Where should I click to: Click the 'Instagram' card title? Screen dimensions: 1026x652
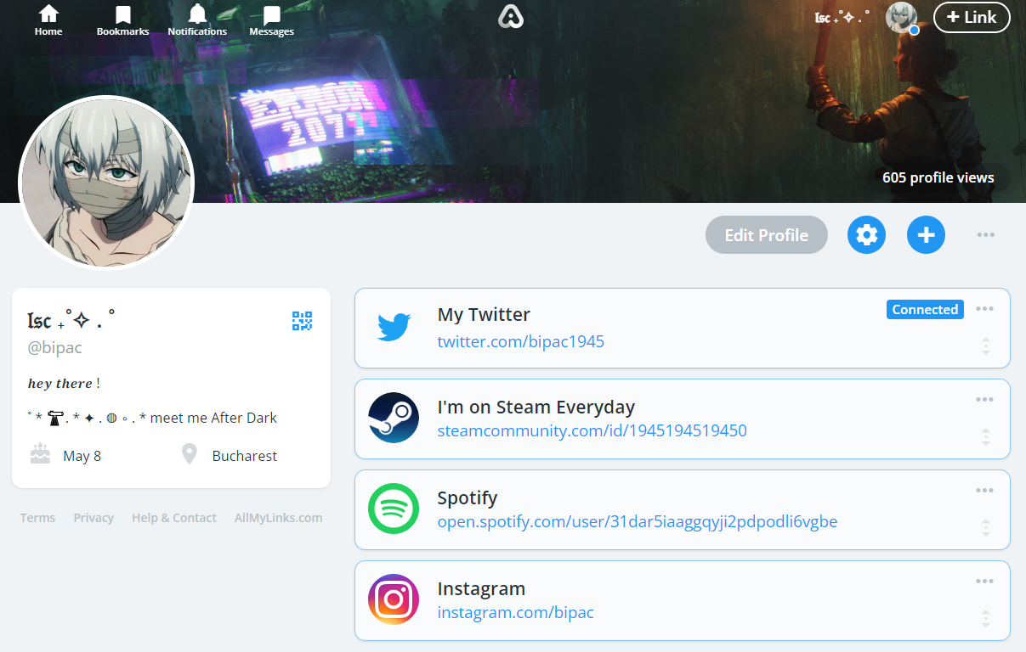coord(481,589)
